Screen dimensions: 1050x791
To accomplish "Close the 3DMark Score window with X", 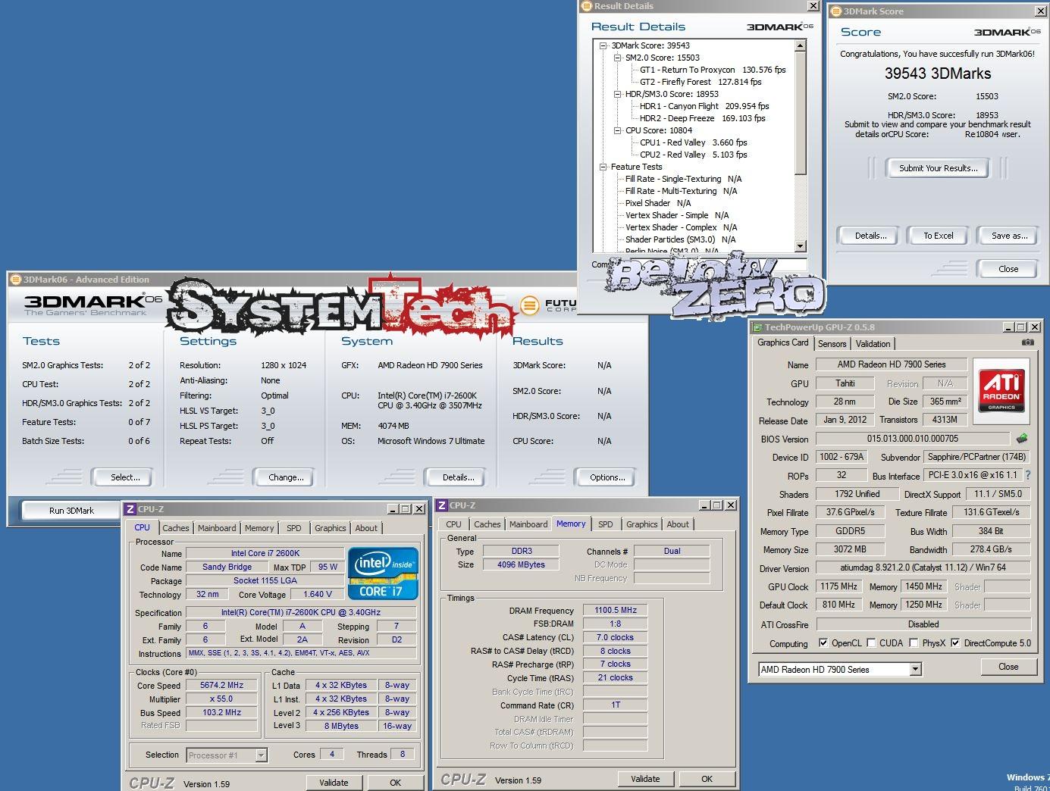I will 1040,11.
